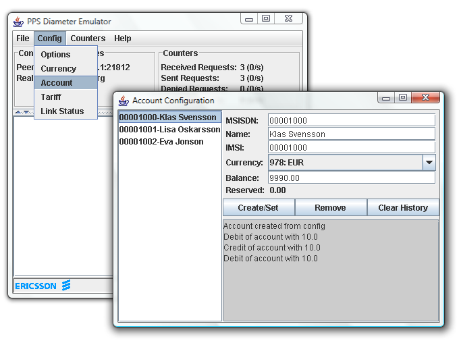The height and width of the screenshot is (343, 459).
Task: Collapse split pane with the up arrow
Action: (x=18, y=113)
